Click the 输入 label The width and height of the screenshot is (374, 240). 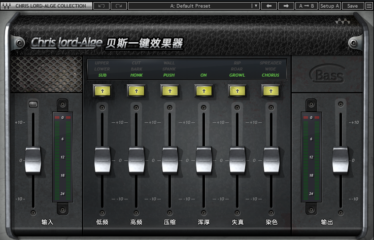pyautogui.click(x=47, y=222)
